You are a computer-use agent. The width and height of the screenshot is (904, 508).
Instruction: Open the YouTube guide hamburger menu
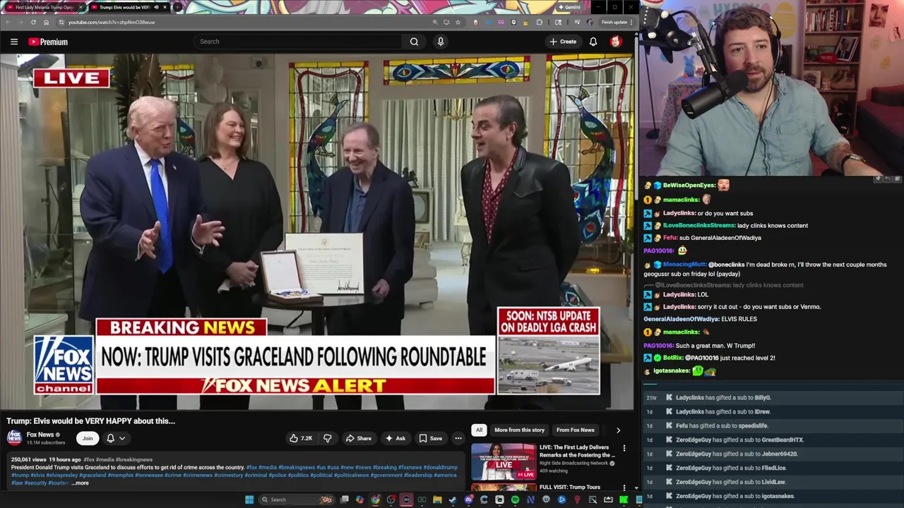14,42
